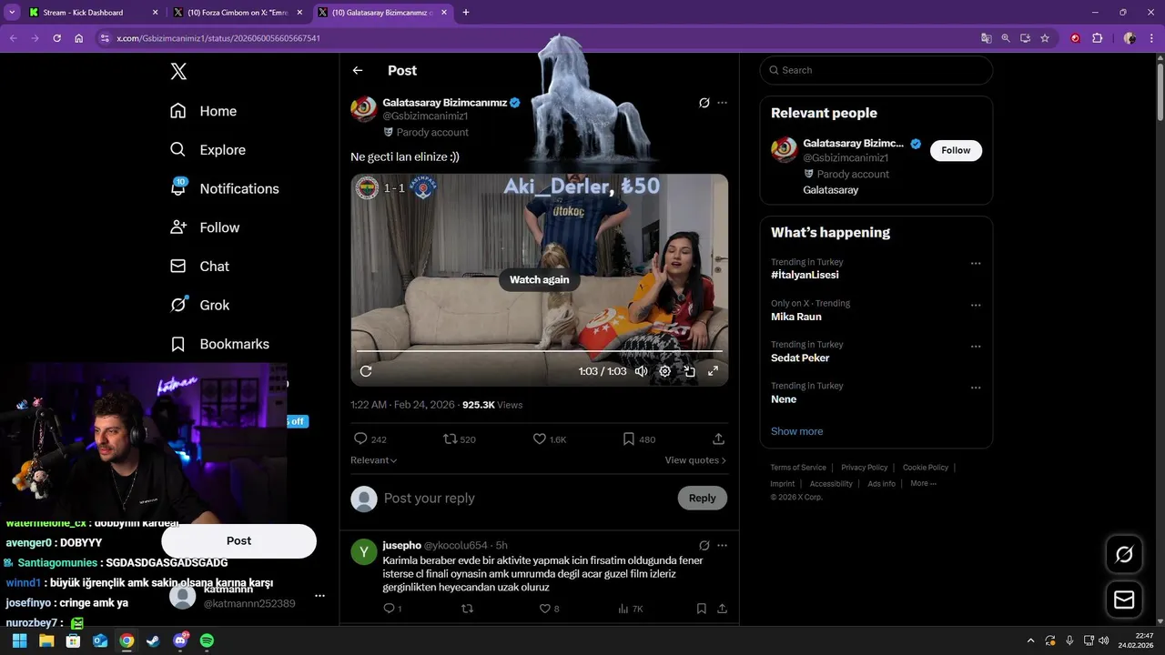Open more options on jusepho reply

tap(722, 545)
